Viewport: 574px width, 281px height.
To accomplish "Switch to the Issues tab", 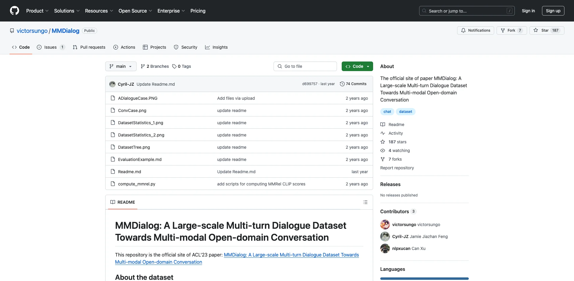I will tap(51, 47).
